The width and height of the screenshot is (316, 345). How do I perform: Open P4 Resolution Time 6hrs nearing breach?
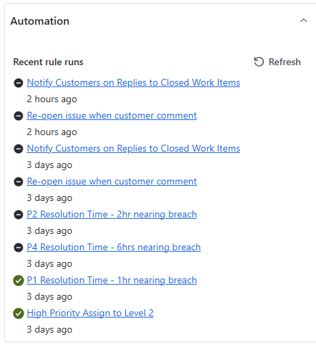114,247
